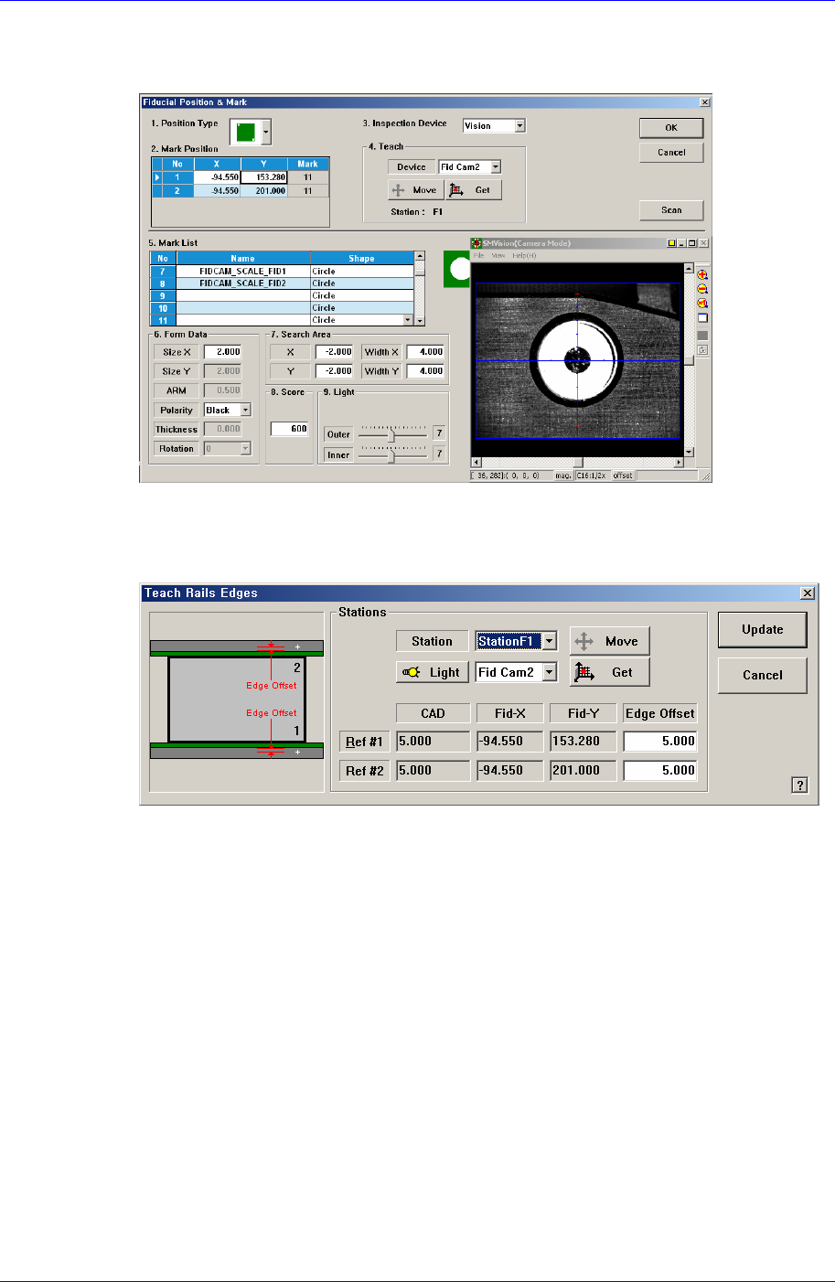Click the Size X input field
This screenshot has width=835, height=1282.
[x=222, y=352]
